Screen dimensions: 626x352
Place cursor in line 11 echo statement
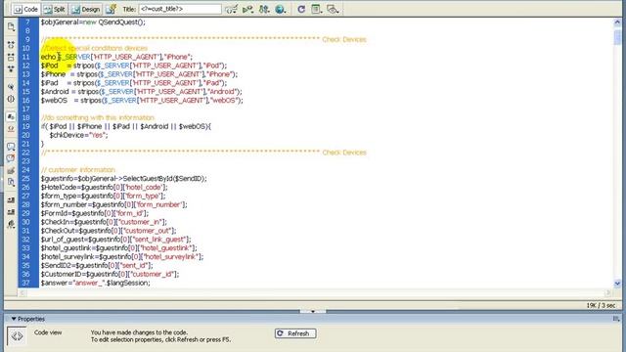[x=116, y=57]
